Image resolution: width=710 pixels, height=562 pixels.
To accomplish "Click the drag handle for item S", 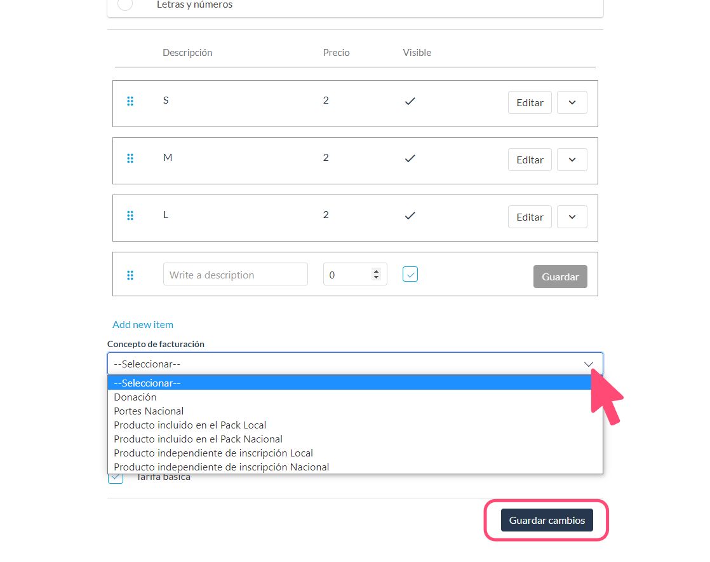I will 130,101.
